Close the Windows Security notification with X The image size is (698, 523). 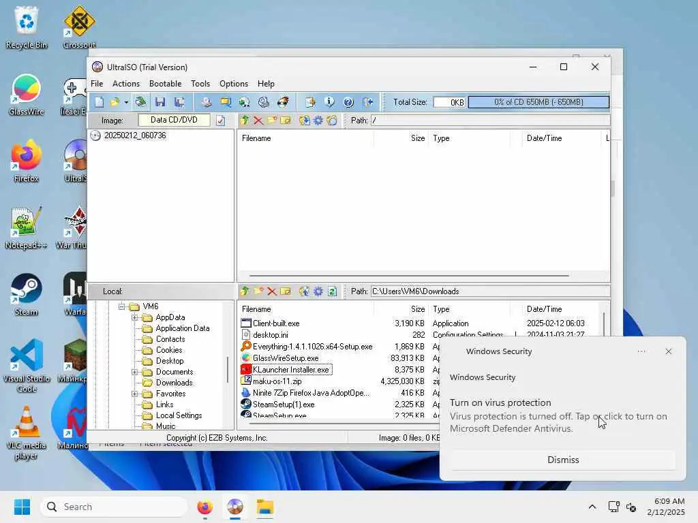click(669, 351)
